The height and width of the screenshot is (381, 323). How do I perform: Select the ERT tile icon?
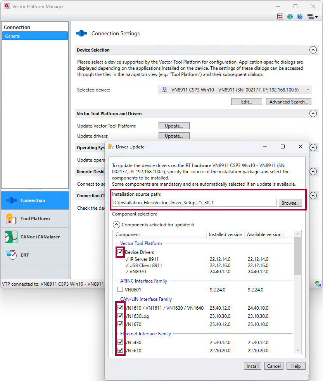11,255
